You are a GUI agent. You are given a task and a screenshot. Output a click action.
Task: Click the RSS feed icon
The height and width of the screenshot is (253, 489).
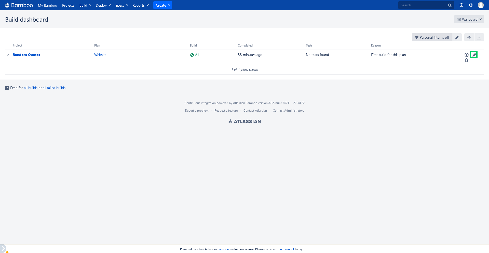click(7, 88)
